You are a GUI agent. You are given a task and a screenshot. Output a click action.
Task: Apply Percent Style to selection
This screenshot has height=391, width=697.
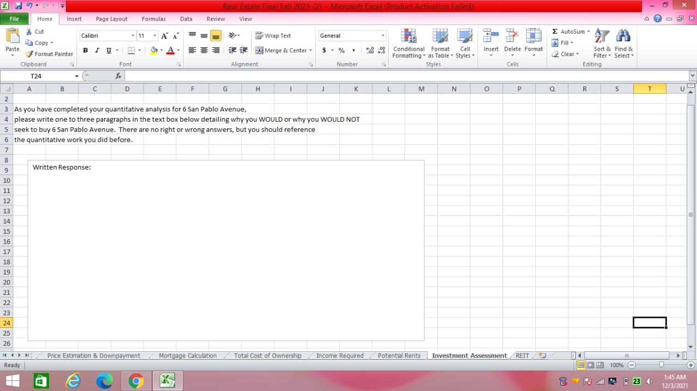coord(341,49)
